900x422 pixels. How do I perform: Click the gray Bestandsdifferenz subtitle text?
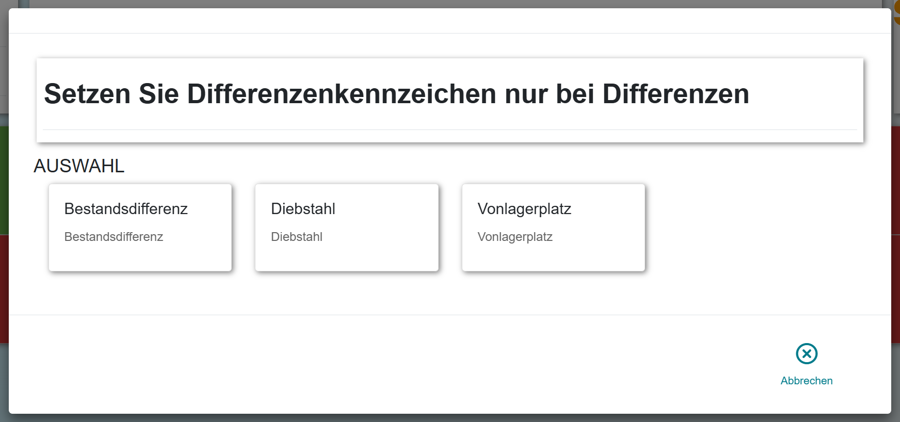(x=114, y=237)
